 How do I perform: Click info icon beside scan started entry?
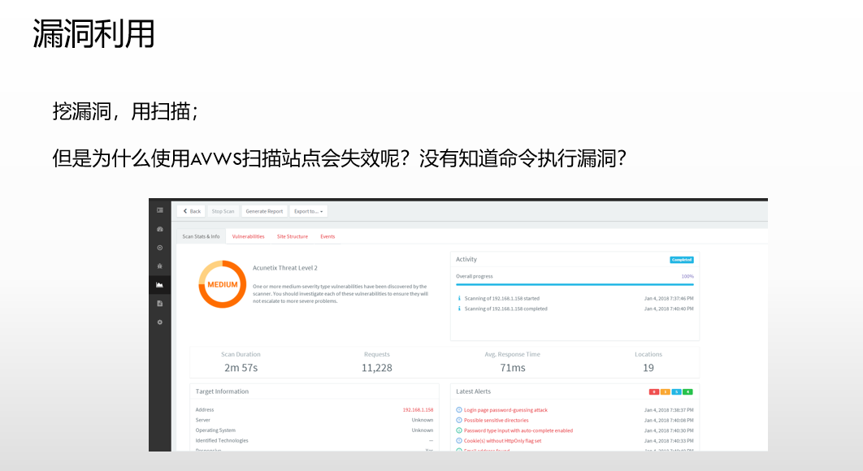(459, 298)
